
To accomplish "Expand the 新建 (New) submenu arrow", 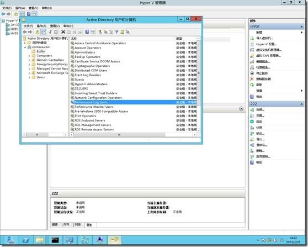I will (x=302, y=33).
